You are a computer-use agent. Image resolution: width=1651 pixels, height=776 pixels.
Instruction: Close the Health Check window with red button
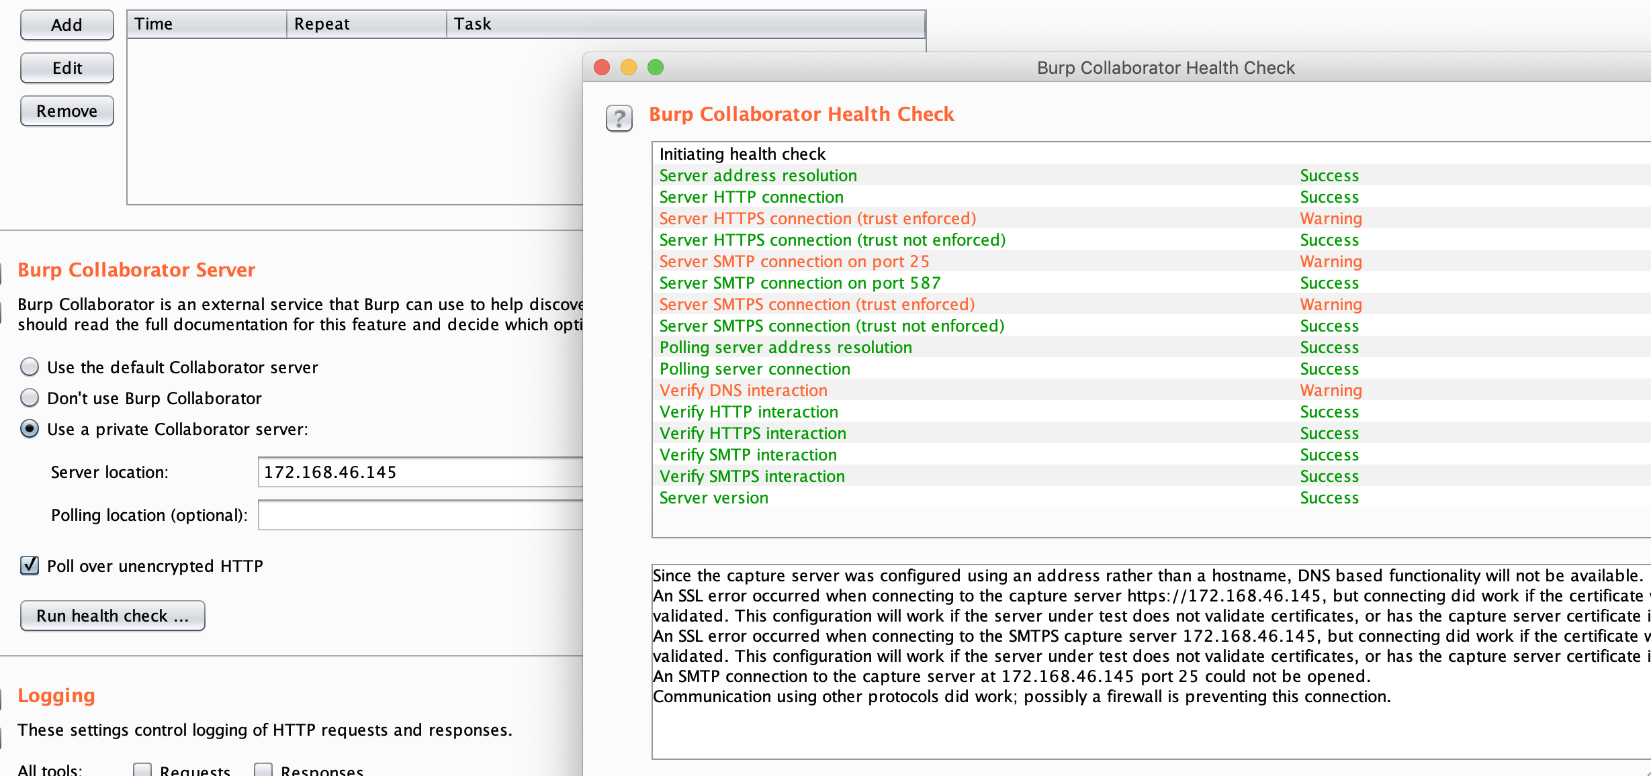click(602, 67)
